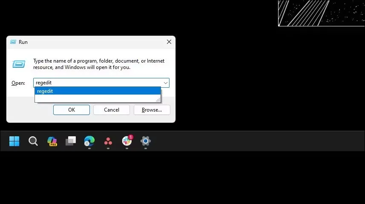Click the Open: label

pos(18,83)
